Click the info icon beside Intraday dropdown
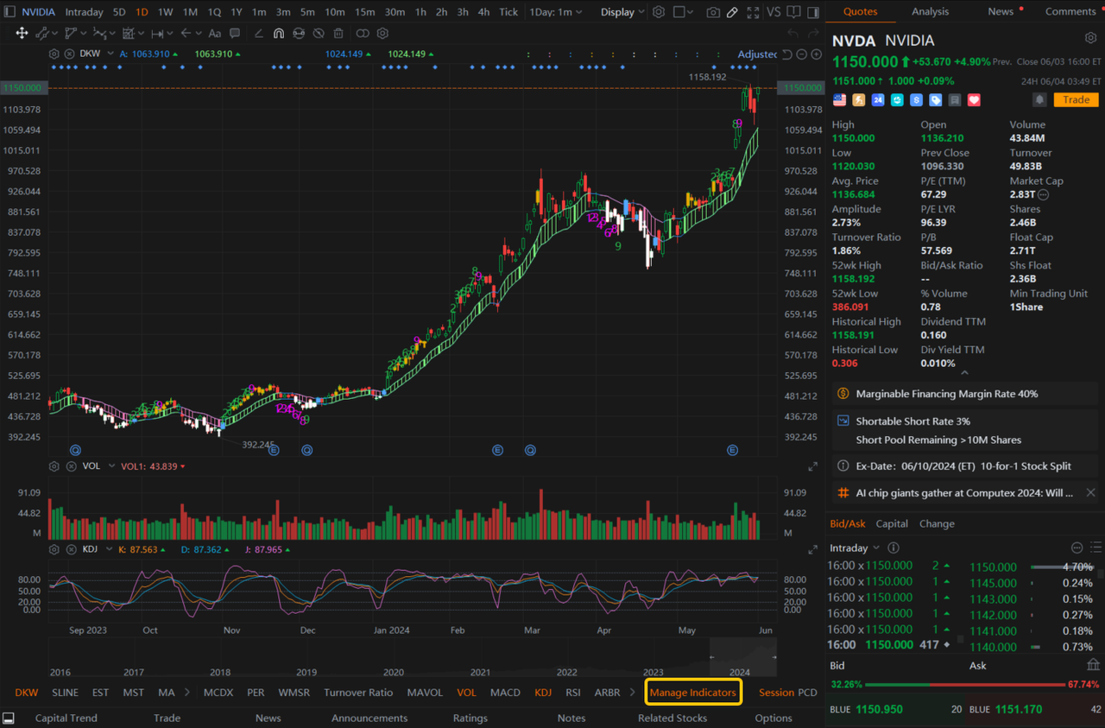Viewport: 1105px width, 728px height. tap(893, 548)
